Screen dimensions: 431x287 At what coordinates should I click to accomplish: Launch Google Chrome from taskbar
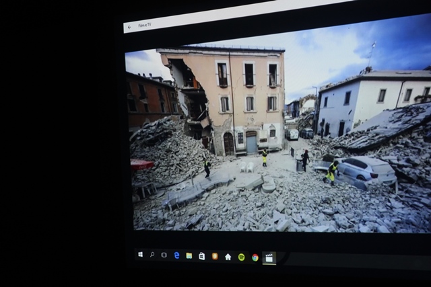255,257
